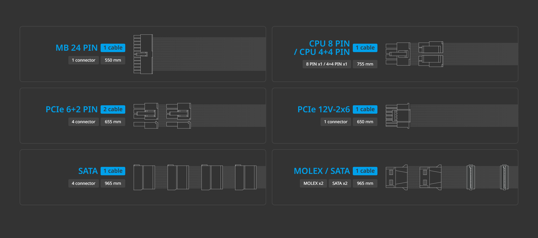
Task: Click the '8 PIN x1 / 4+4 PIN x1' tag
Action: point(326,64)
